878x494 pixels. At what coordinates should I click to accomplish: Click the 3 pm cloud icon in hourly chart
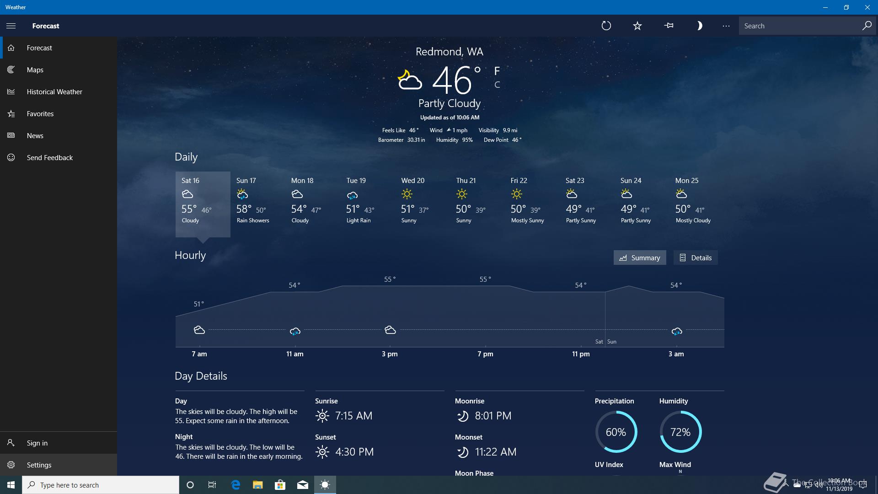pos(390,330)
